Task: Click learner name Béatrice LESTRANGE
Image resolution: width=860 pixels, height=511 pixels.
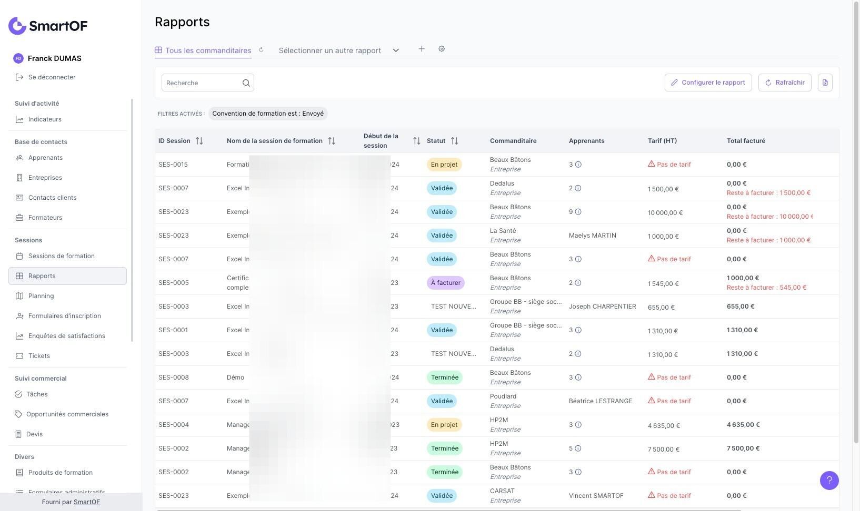Action: pyautogui.click(x=601, y=401)
